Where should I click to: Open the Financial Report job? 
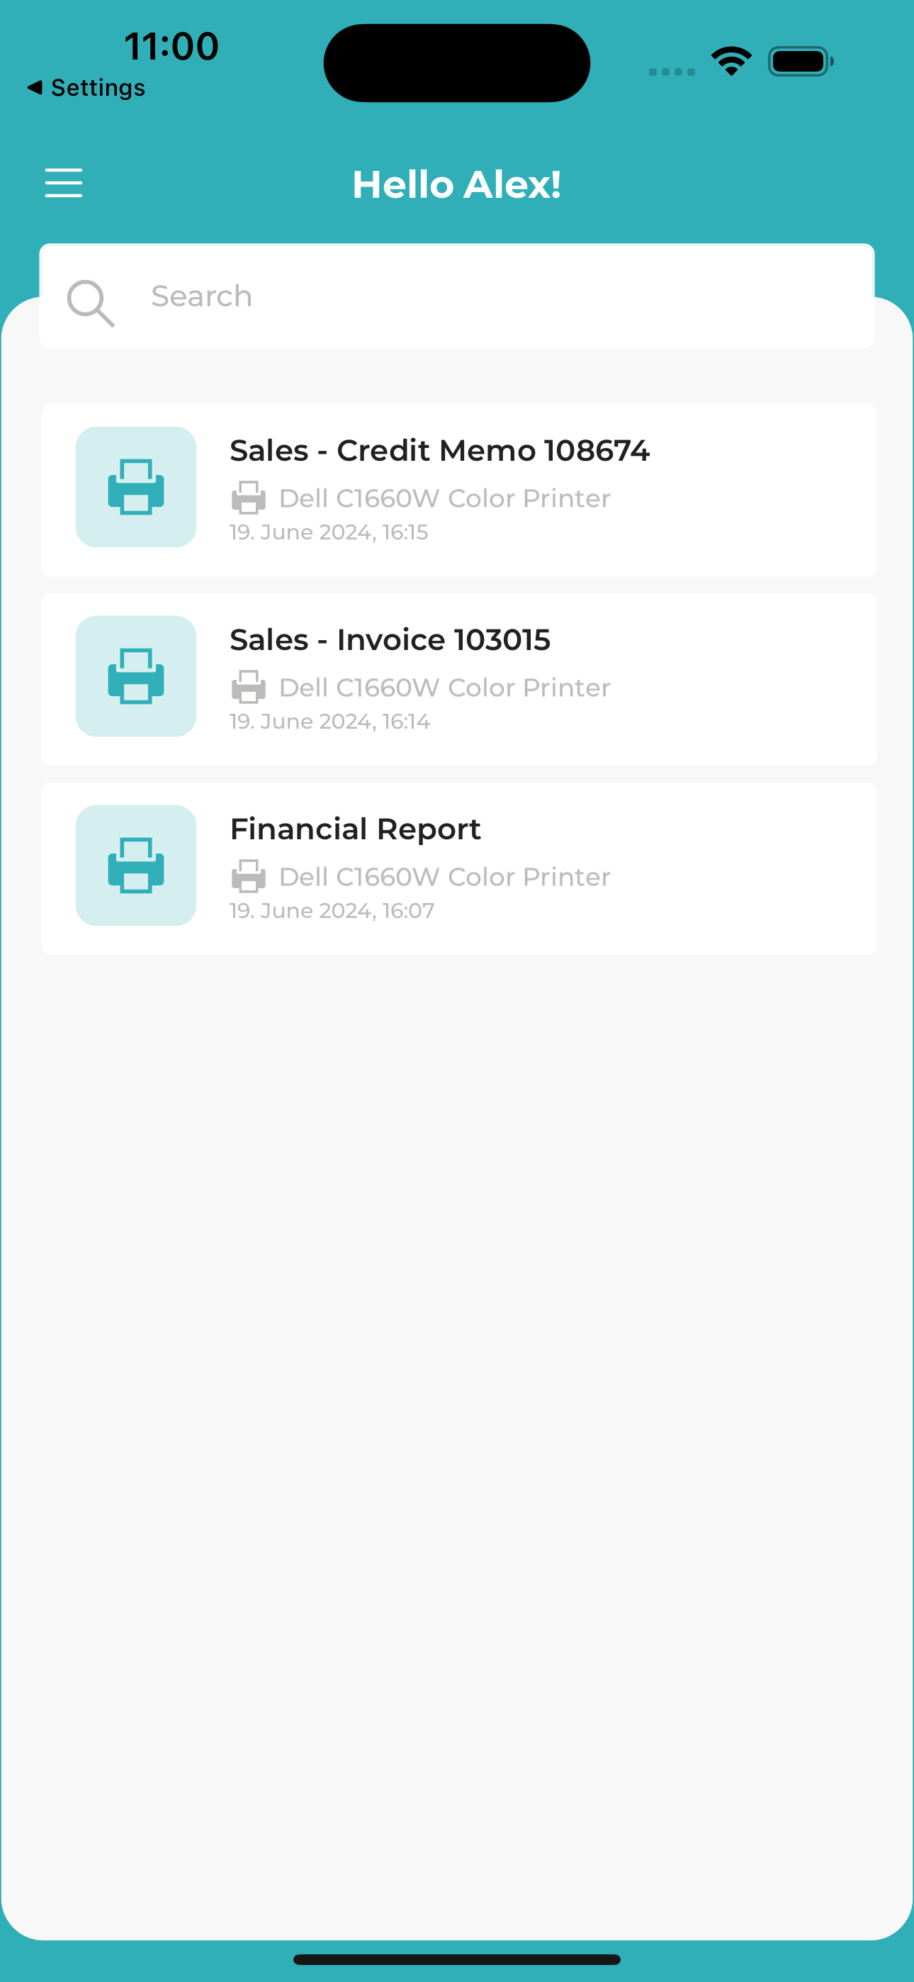pyautogui.click(x=458, y=868)
